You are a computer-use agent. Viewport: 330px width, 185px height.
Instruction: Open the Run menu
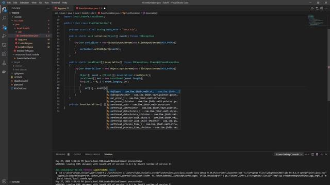[46, 3]
